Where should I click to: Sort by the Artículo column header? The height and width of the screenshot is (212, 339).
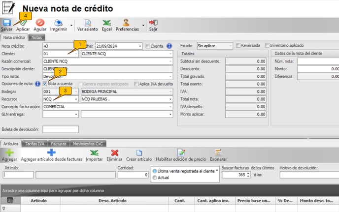[x=40, y=201]
